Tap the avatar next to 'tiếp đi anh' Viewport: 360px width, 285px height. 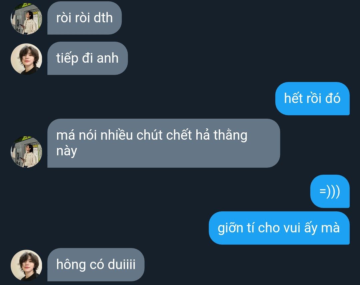click(26, 59)
